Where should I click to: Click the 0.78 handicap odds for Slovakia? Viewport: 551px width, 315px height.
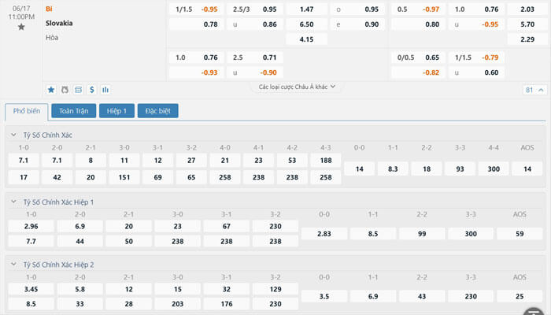pyautogui.click(x=197, y=24)
